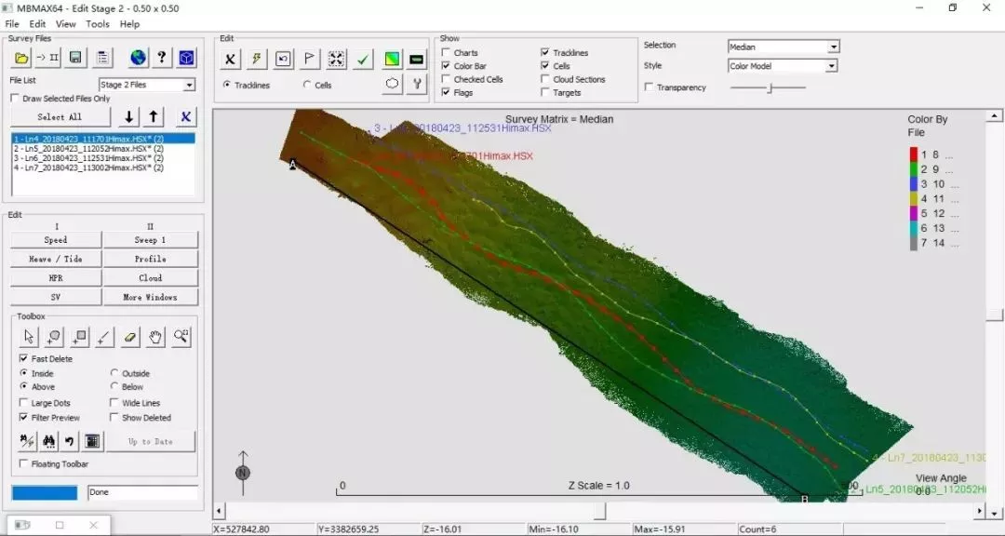This screenshot has height=536, width=1005.
Task: Save files using the floppy disk icon
Action: point(75,58)
